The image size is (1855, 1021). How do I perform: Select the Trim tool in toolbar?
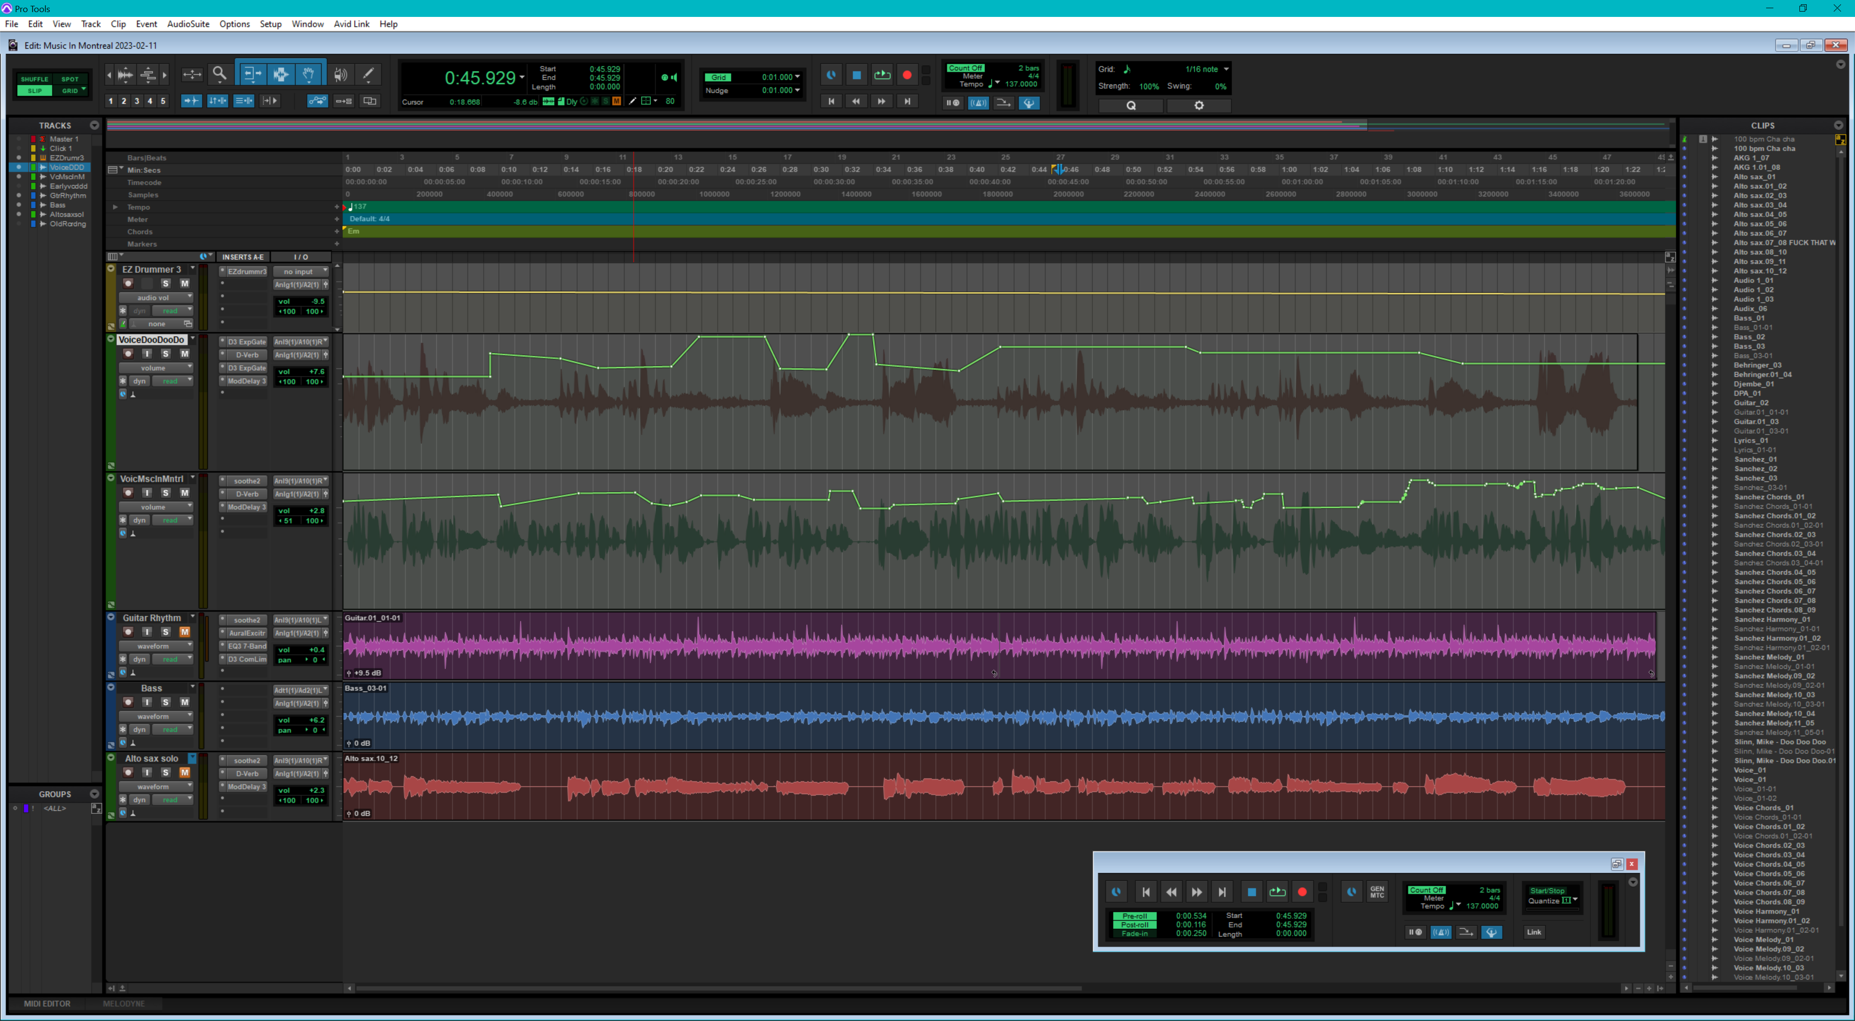tap(252, 74)
